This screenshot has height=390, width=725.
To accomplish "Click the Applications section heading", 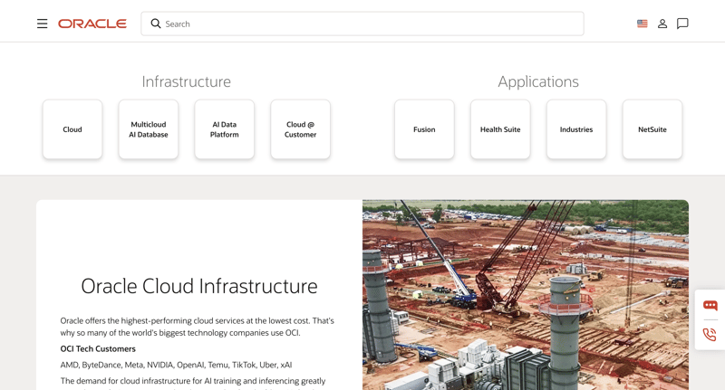I will pyautogui.click(x=538, y=81).
